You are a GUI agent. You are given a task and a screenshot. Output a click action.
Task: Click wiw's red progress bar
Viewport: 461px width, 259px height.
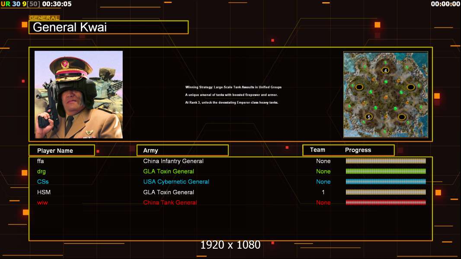pos(386,202)
